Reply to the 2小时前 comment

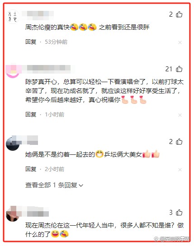(31, 169)
